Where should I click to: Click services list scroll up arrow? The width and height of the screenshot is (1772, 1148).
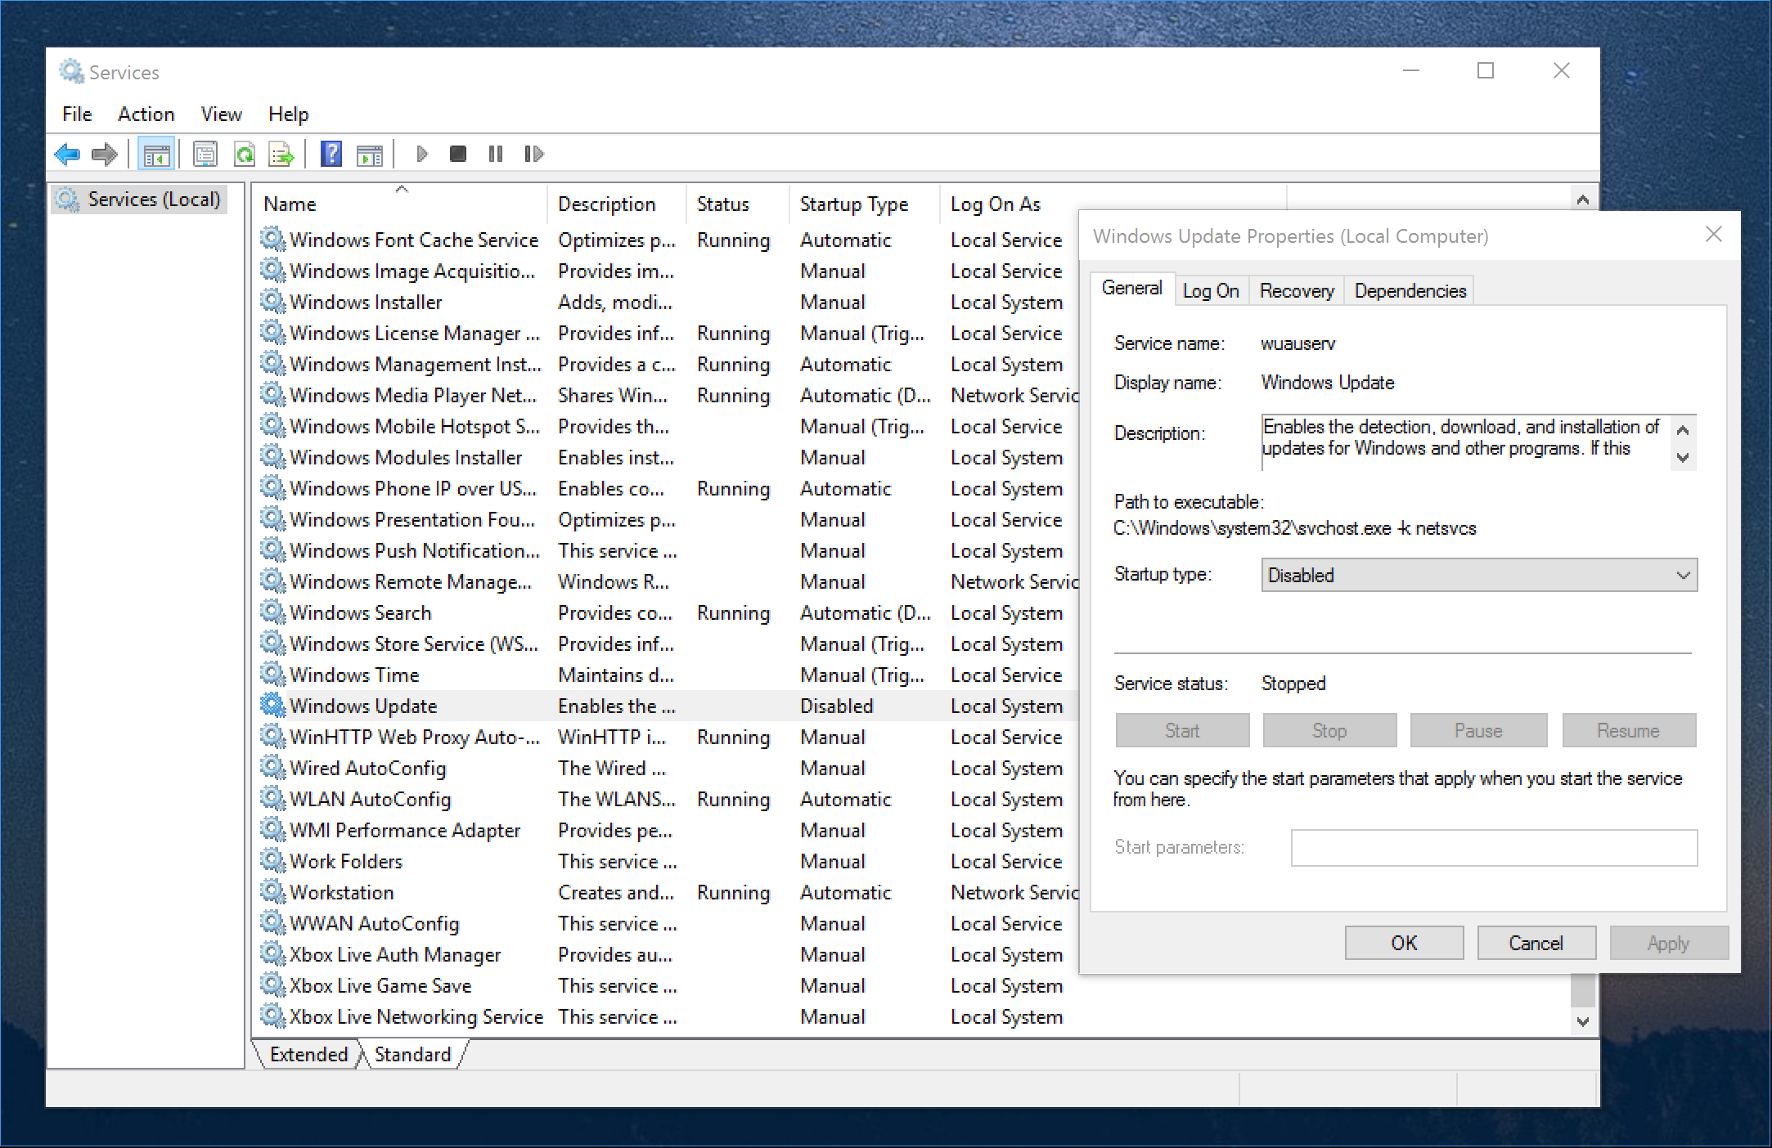[1583, 200]
